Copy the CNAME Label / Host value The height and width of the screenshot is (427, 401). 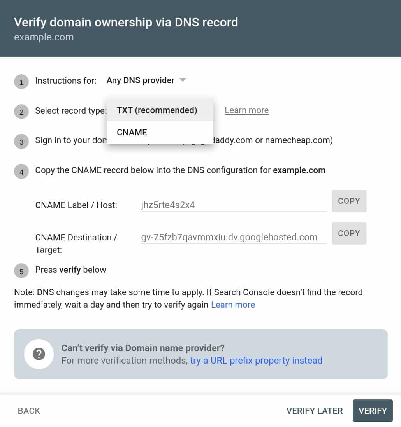[x=349, y=201]
